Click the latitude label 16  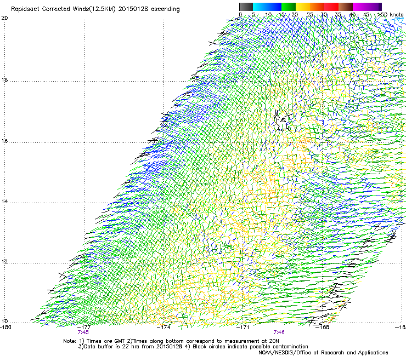4,141
